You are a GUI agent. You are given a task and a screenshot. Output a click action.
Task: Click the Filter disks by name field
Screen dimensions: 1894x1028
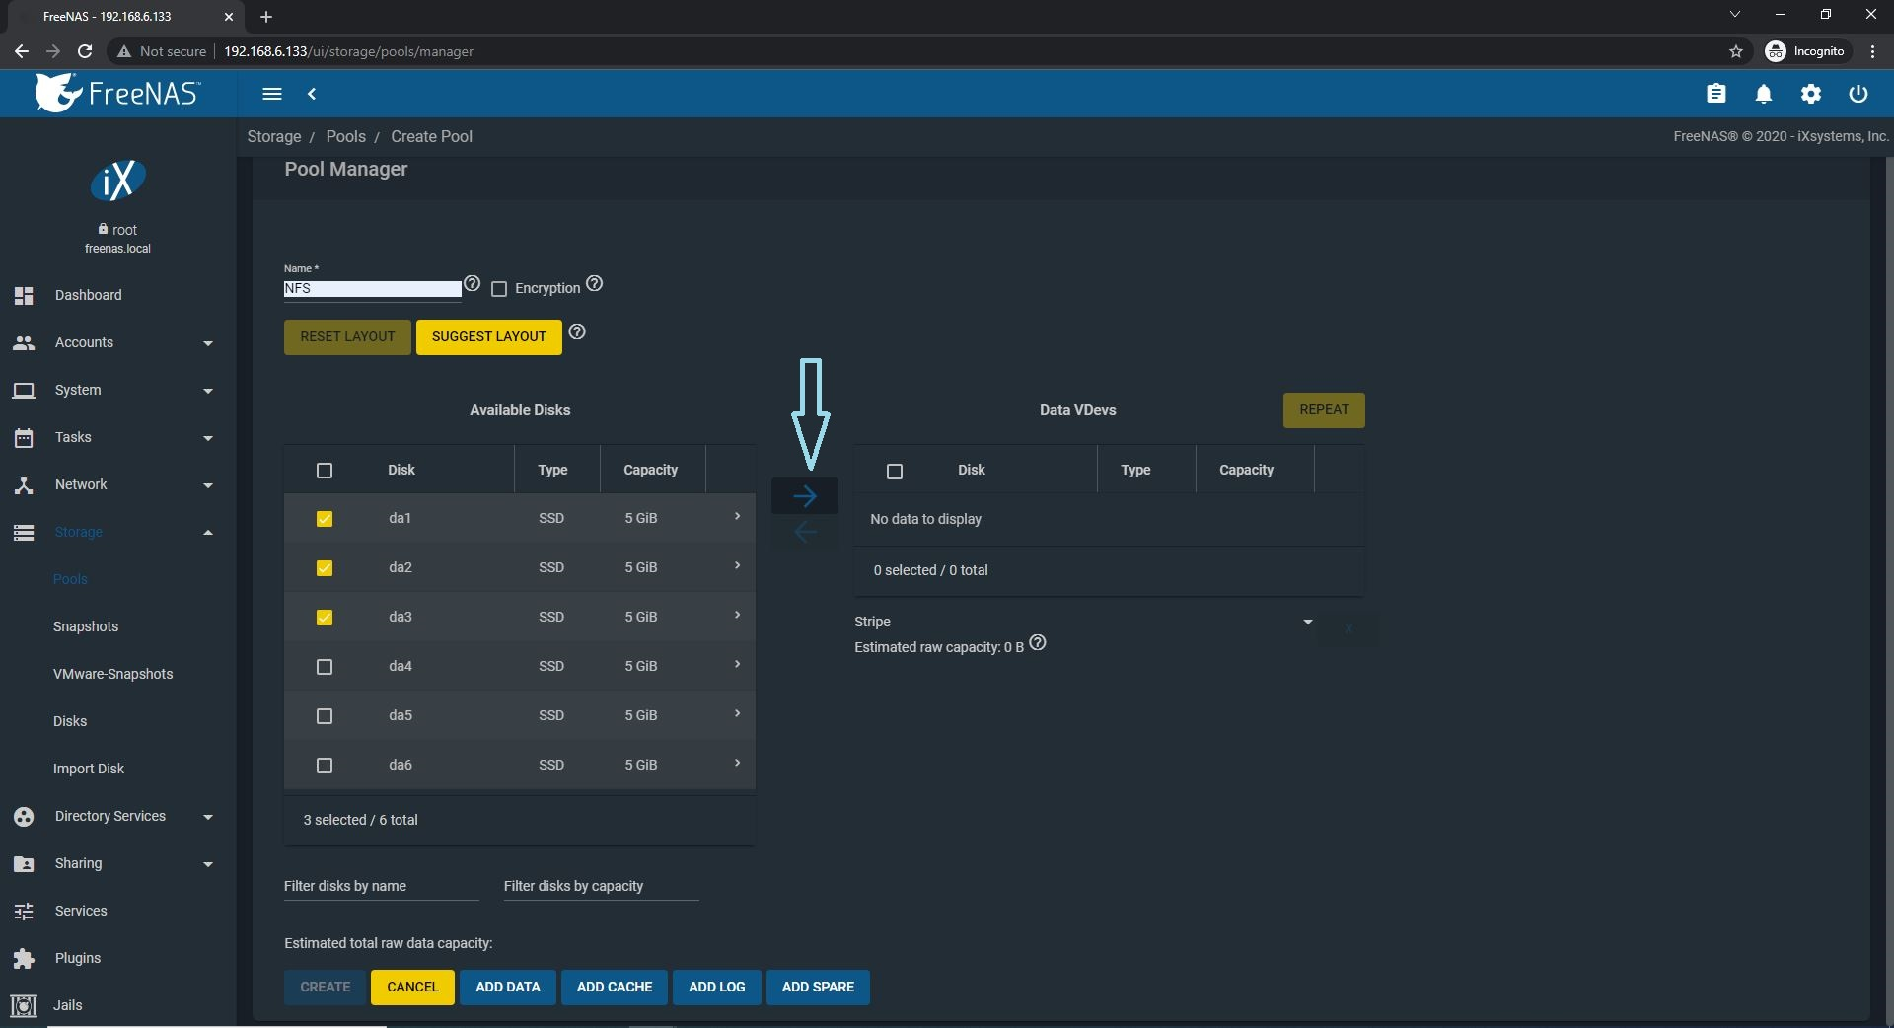pos(381,886)
